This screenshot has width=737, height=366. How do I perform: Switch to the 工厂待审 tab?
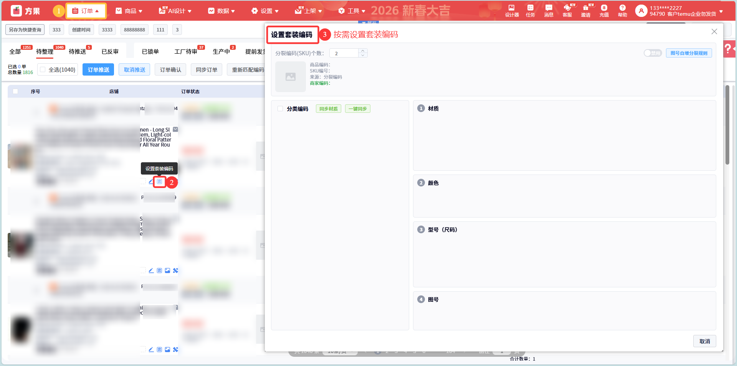tap(186, 51)
